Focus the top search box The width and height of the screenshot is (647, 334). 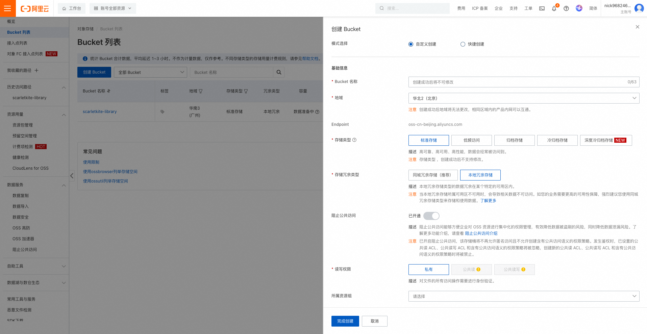click(x=412, y=8)
